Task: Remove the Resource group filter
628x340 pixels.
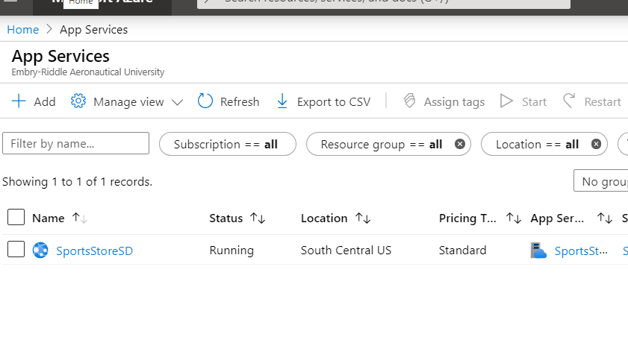Action: pos(460,144)
